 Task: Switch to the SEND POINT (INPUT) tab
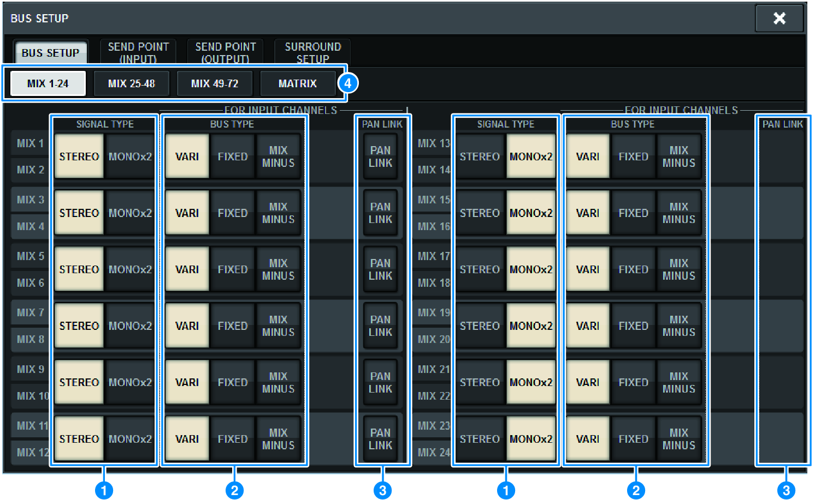click(138, 52)
